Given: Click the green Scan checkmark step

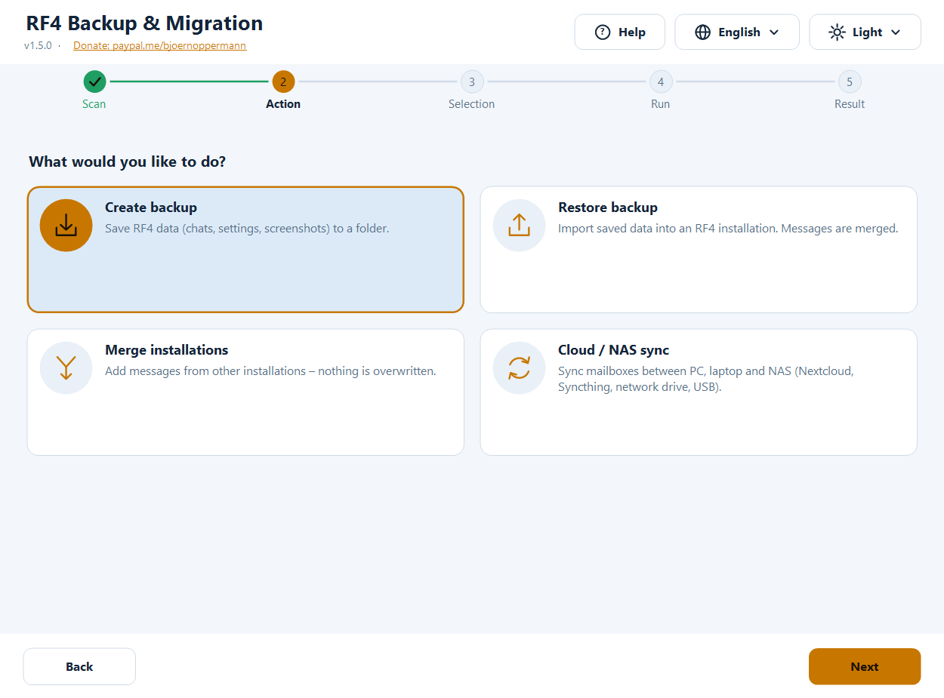Looking at the screenshot, I should coord(94,81).
